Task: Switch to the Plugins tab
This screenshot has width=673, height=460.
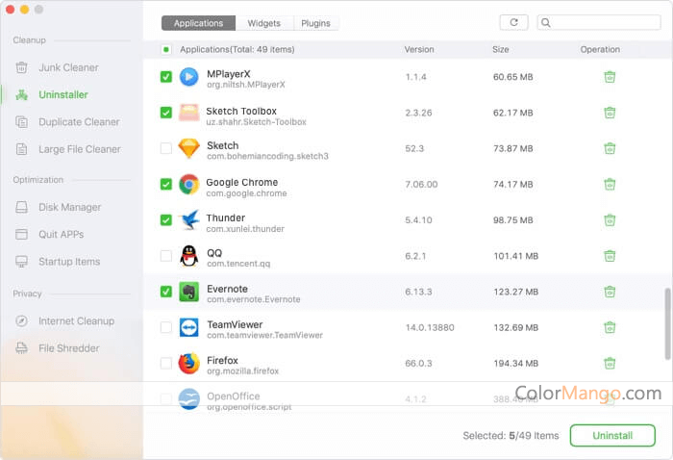Action: [x=316, y=23]
